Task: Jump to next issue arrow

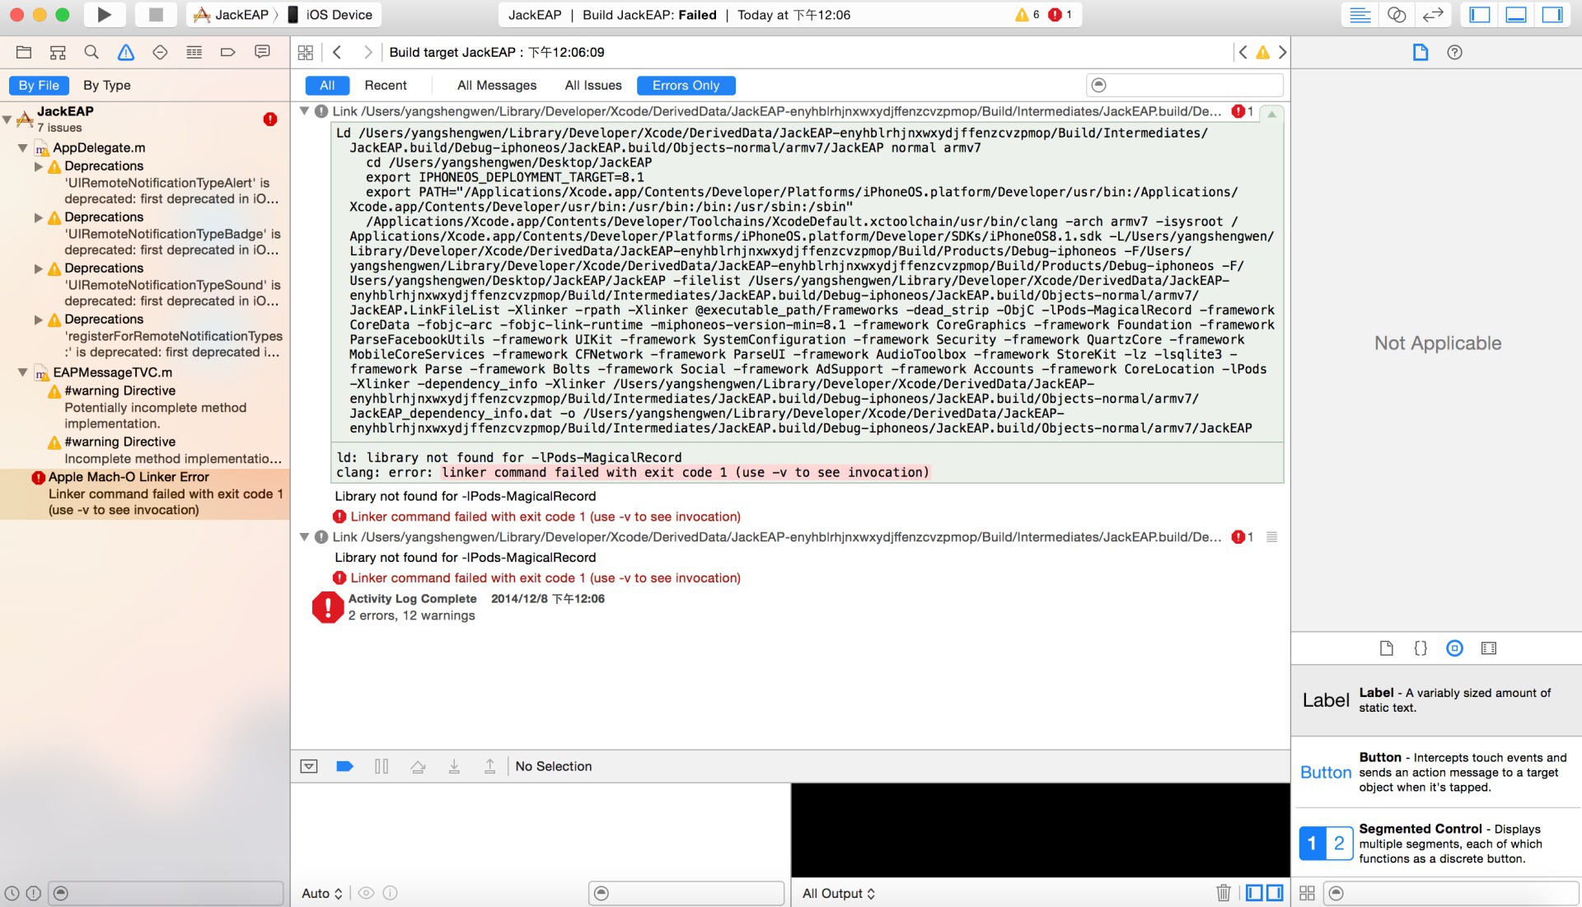Action: [1282, 52]
